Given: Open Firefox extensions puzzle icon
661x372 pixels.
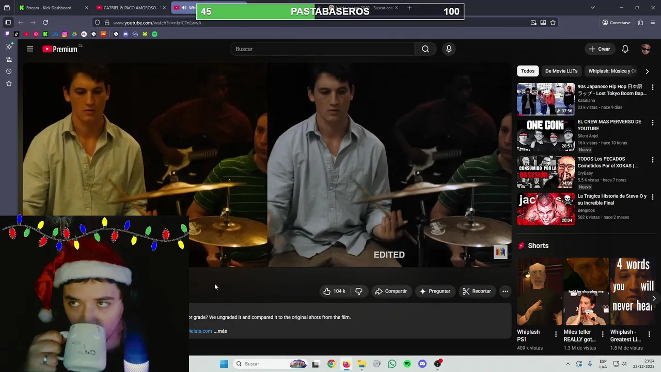Looking at the screenshot, I should pos(640,22).
